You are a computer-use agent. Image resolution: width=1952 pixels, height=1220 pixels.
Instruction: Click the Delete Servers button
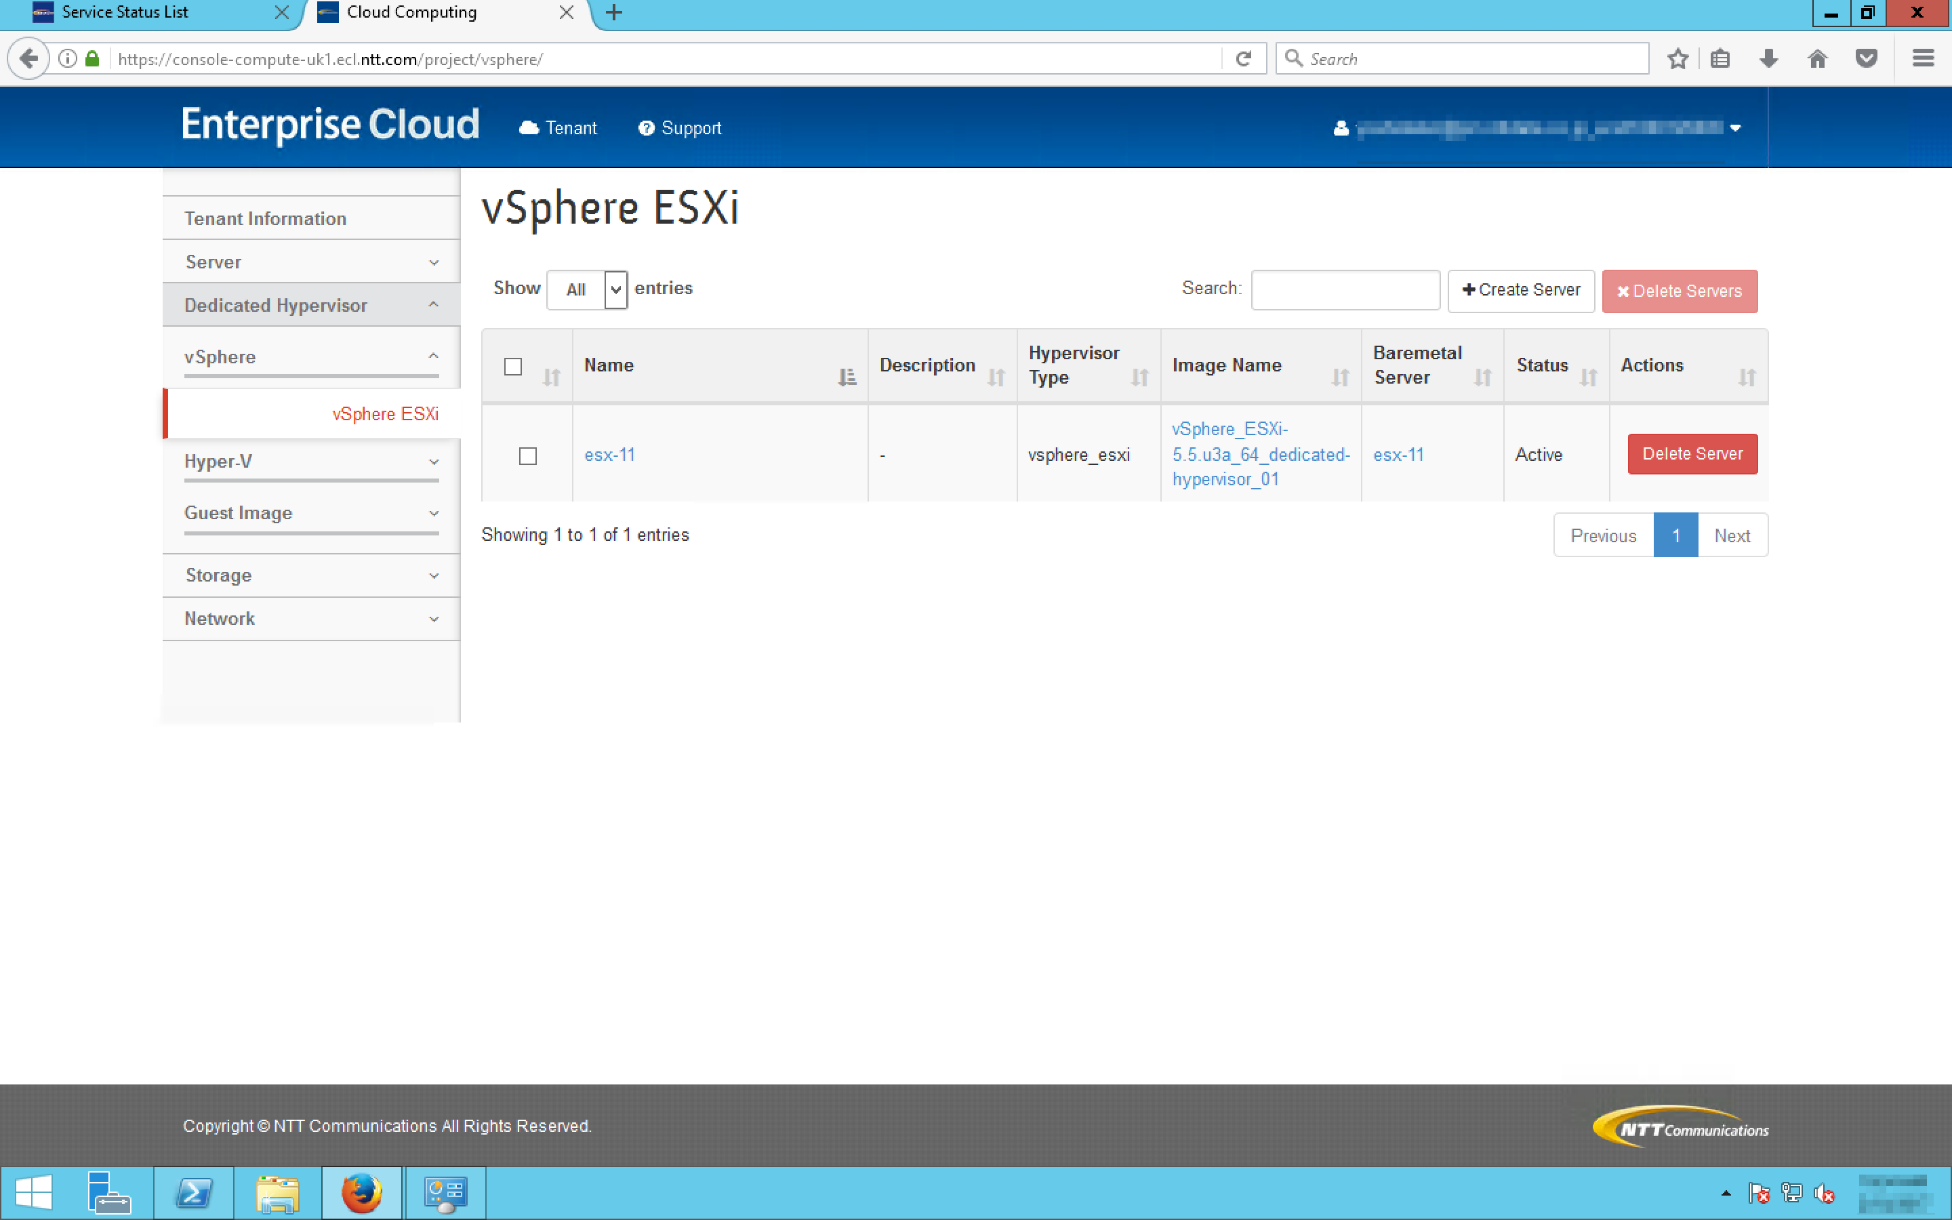[1680, 291]
